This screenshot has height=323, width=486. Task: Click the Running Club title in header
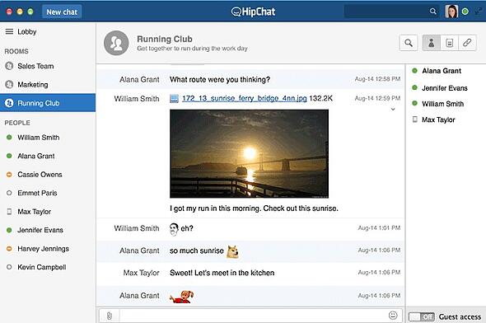pyautogui.click(x=165, y=39)
